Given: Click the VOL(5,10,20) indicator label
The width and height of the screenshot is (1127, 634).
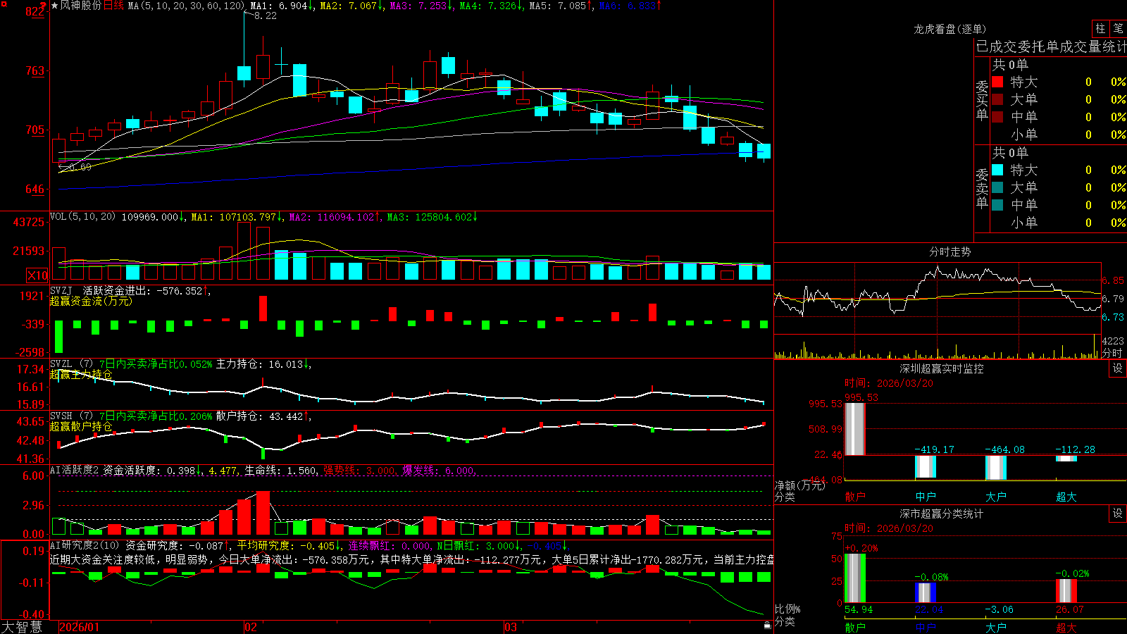Looking at the screenshot, I should tap(82, 217).
